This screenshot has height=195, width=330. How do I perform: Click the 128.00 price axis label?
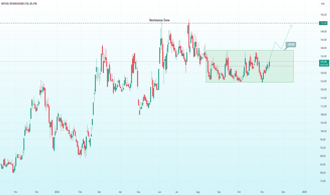point(323,73)
